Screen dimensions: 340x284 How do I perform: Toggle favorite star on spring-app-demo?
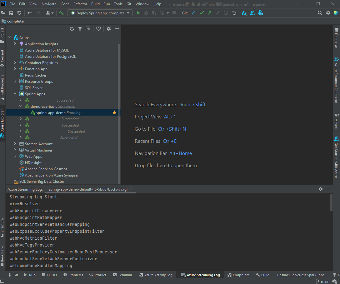pos(114,112)
